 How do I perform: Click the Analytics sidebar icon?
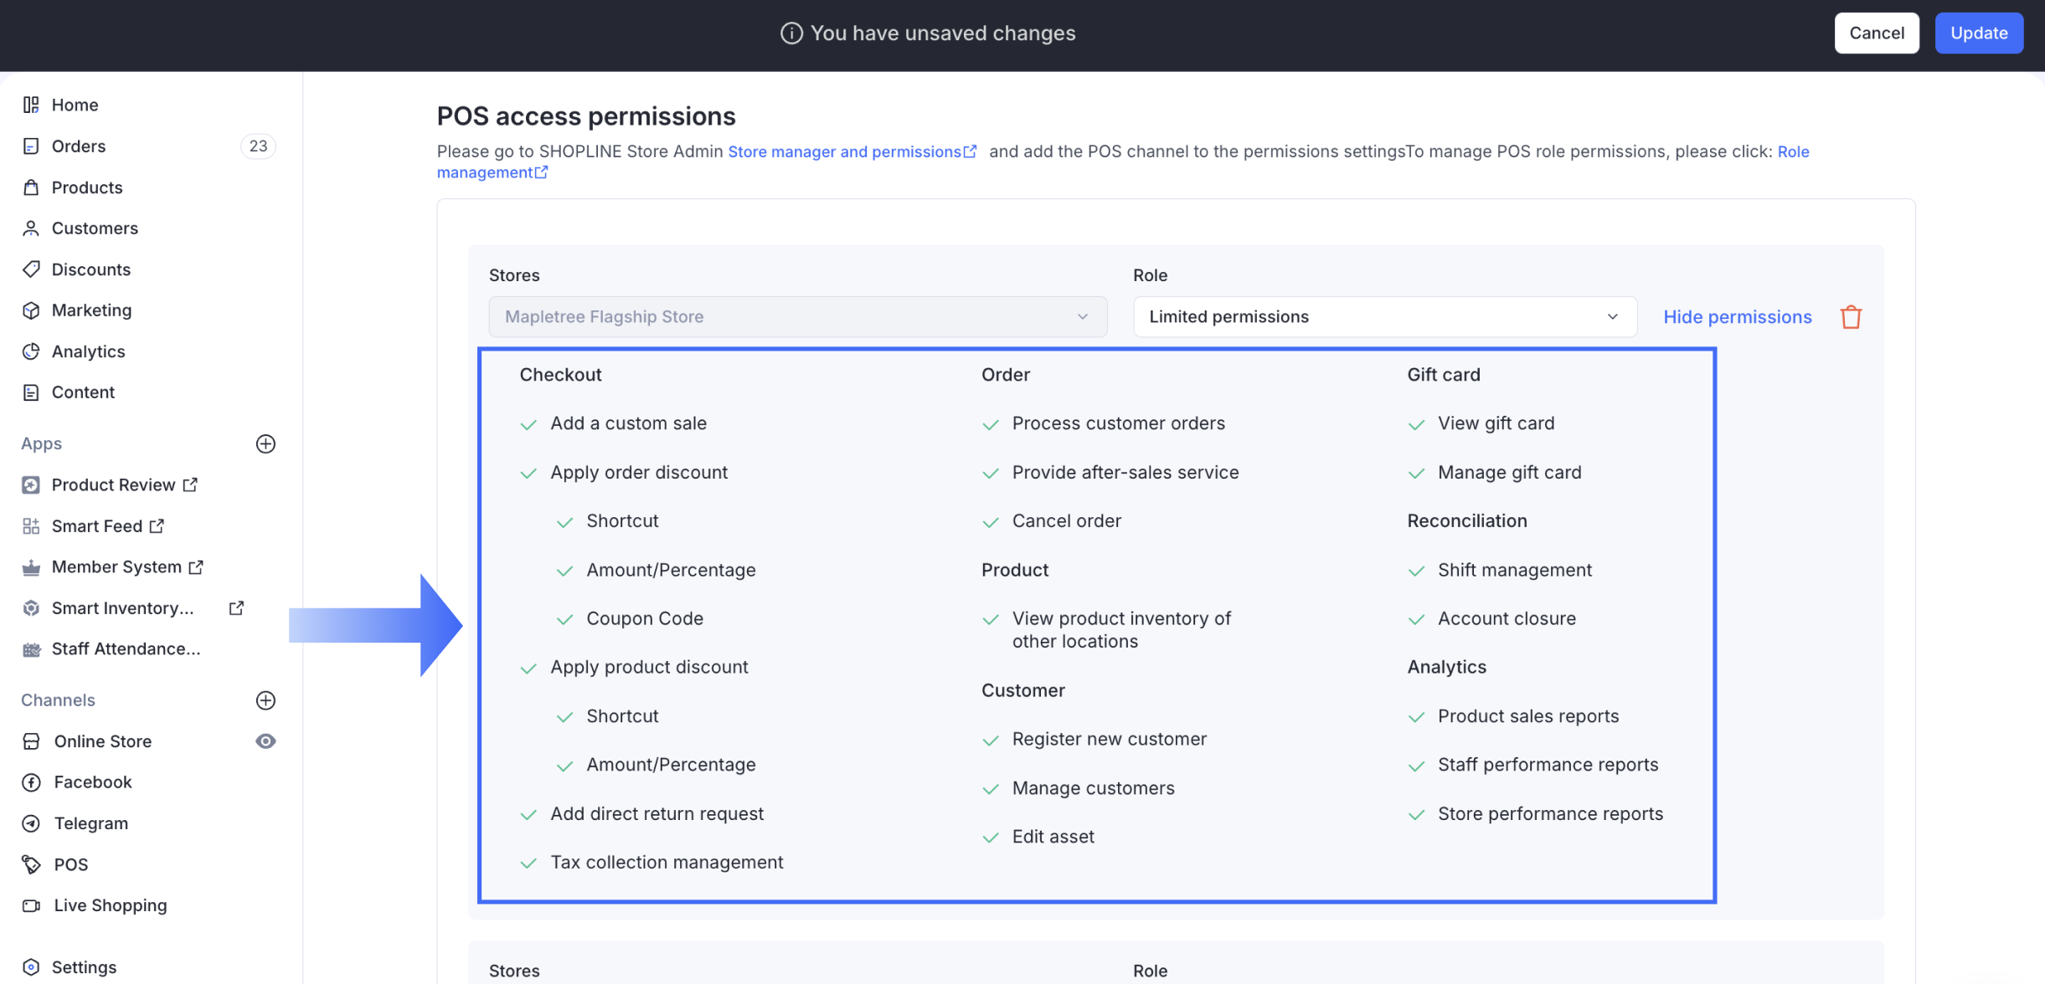tap(31, 351)
